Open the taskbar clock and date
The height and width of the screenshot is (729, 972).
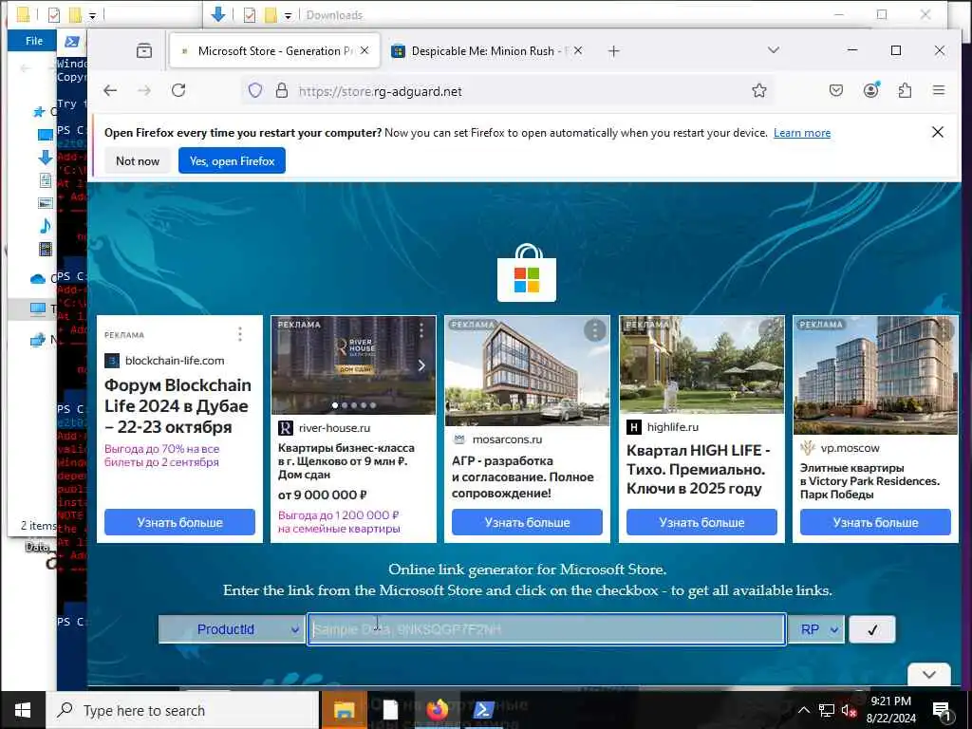point(890,710)
